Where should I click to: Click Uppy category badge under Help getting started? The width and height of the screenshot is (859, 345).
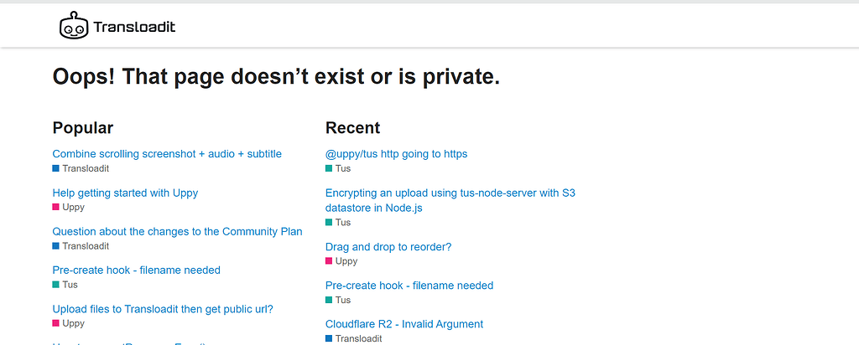[x=69, y=207]
